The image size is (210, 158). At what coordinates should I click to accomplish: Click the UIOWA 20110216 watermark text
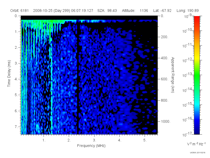coord(198,153)
